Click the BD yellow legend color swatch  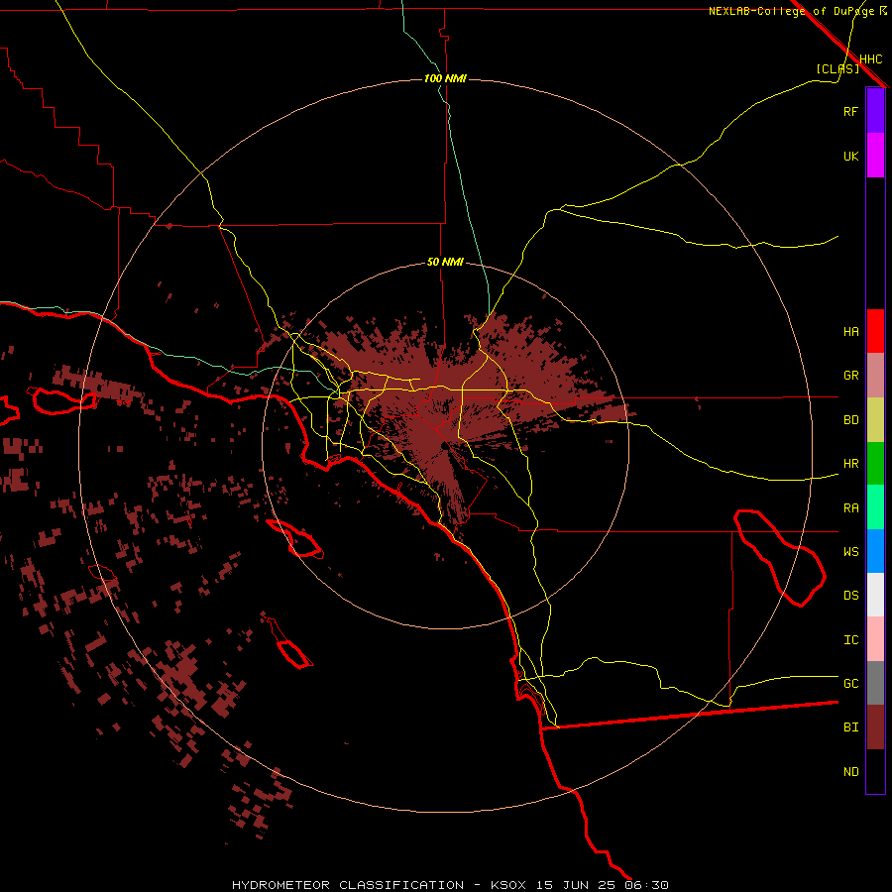tap(875, 419)
